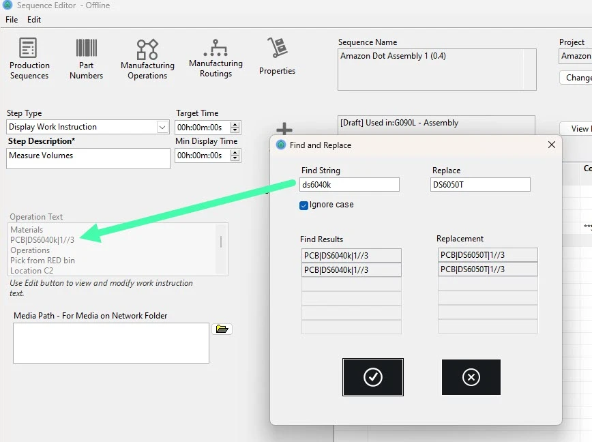Viewport: 592px width, 442px height.
Task: Confirm replacement with the checkmark button
Action: 372,377
